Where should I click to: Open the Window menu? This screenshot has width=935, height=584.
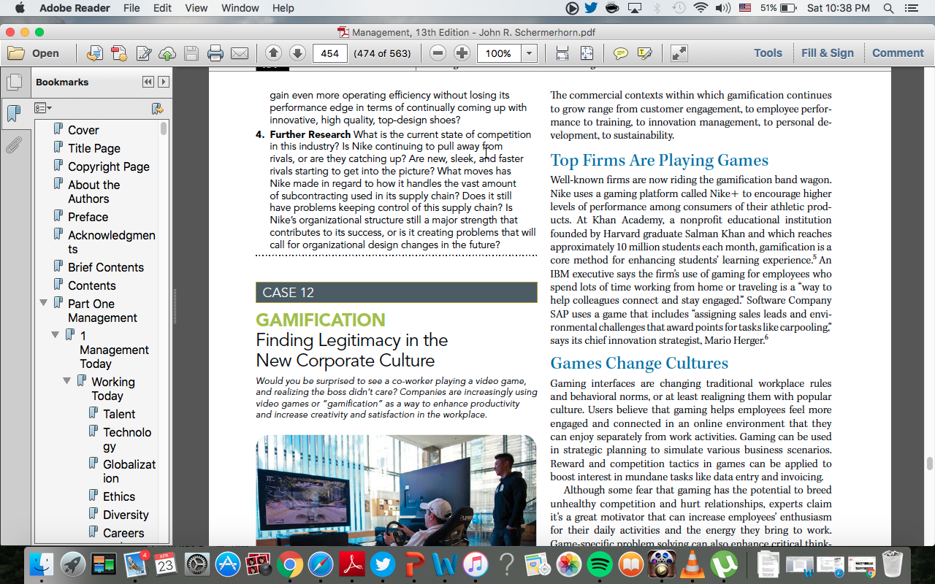tap(240, 8)
